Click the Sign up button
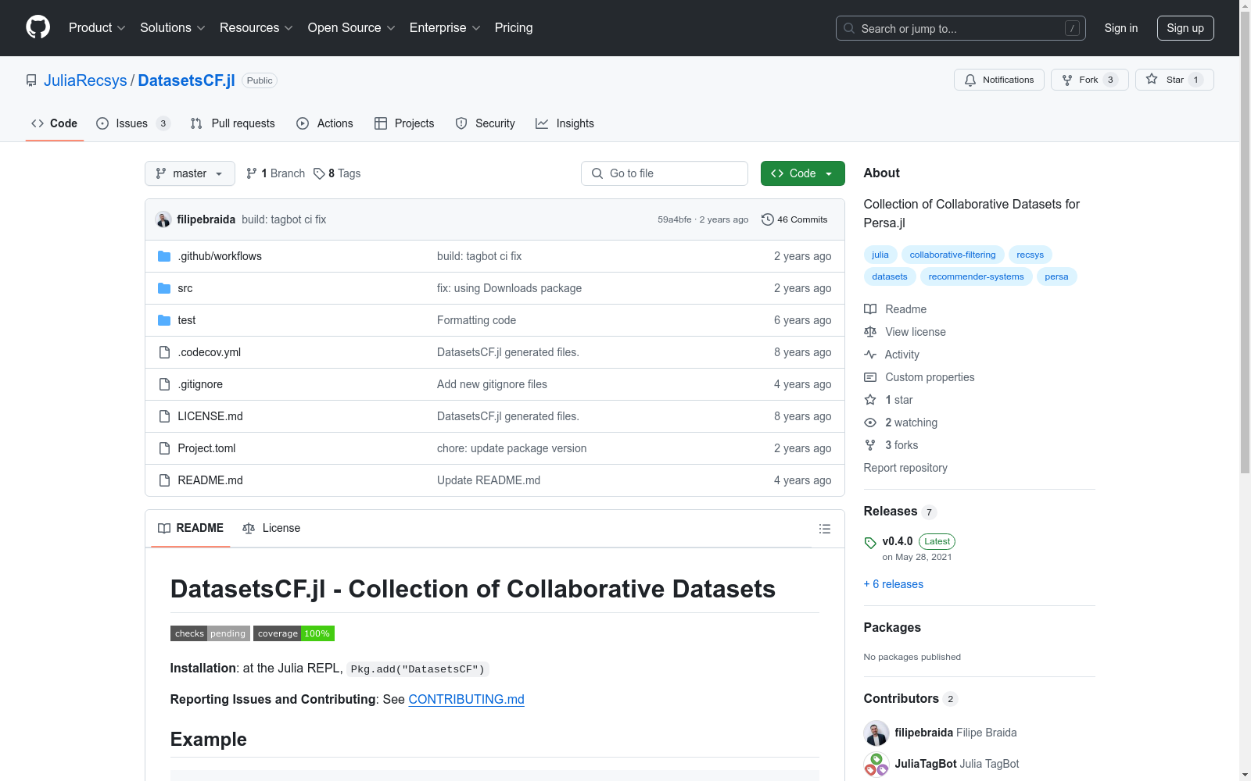 click(1185, 28)
